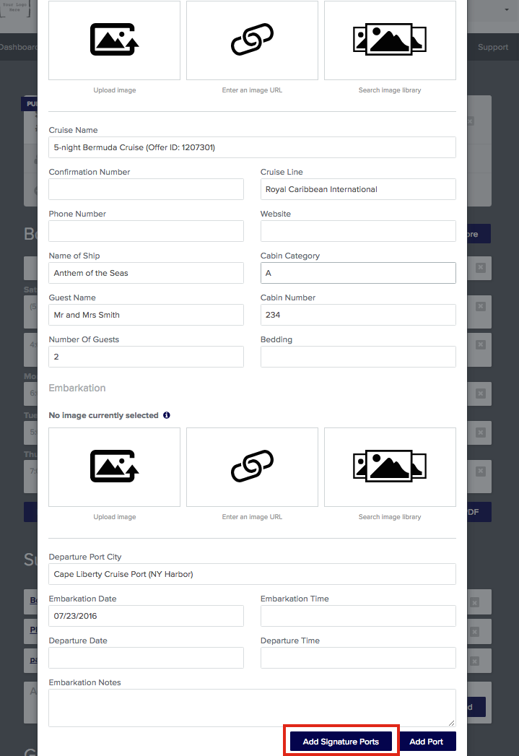Click the Embarkation 'Search image library' caption
This screenshot has height=756, width=519.
coord(390,517)
